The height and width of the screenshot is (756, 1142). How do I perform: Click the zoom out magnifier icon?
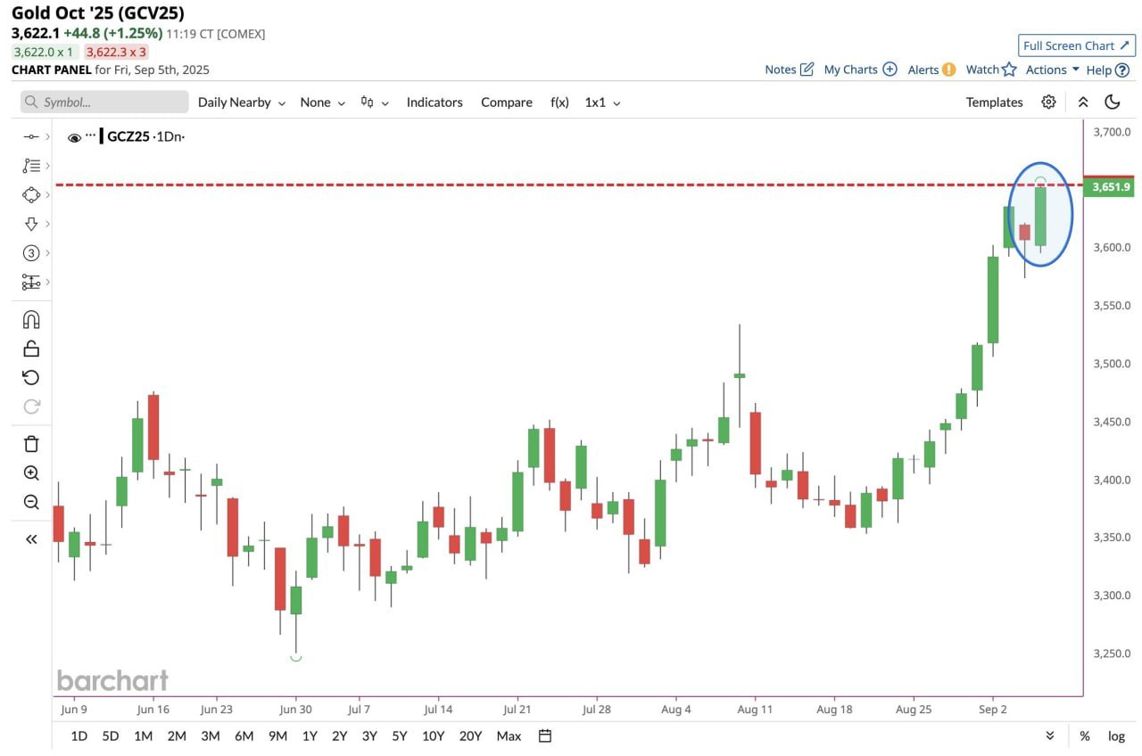31,503
